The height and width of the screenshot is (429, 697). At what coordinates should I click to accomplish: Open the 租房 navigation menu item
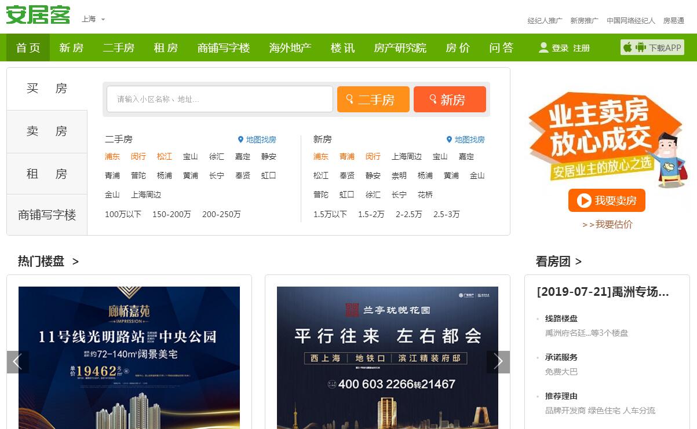pos(166,47)
